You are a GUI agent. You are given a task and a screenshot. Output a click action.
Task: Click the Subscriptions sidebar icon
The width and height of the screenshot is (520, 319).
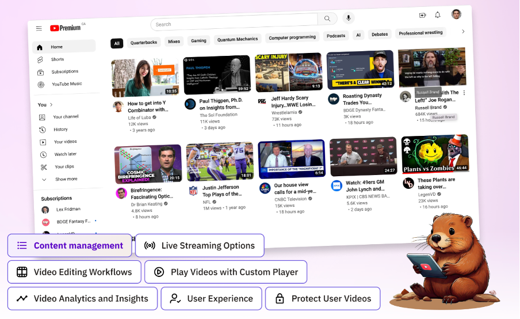(x=40, y=73)
